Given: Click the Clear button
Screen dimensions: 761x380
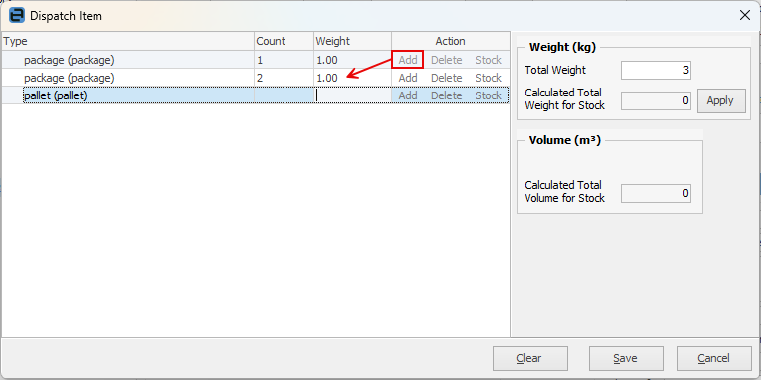Looking at the screenshot, I should (530, 359).
